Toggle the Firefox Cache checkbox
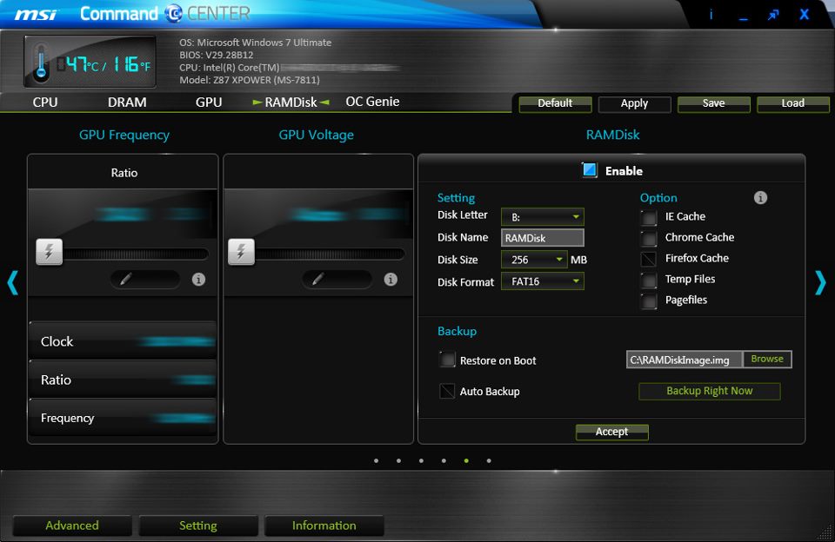835x542 pixels. [649, 259]
